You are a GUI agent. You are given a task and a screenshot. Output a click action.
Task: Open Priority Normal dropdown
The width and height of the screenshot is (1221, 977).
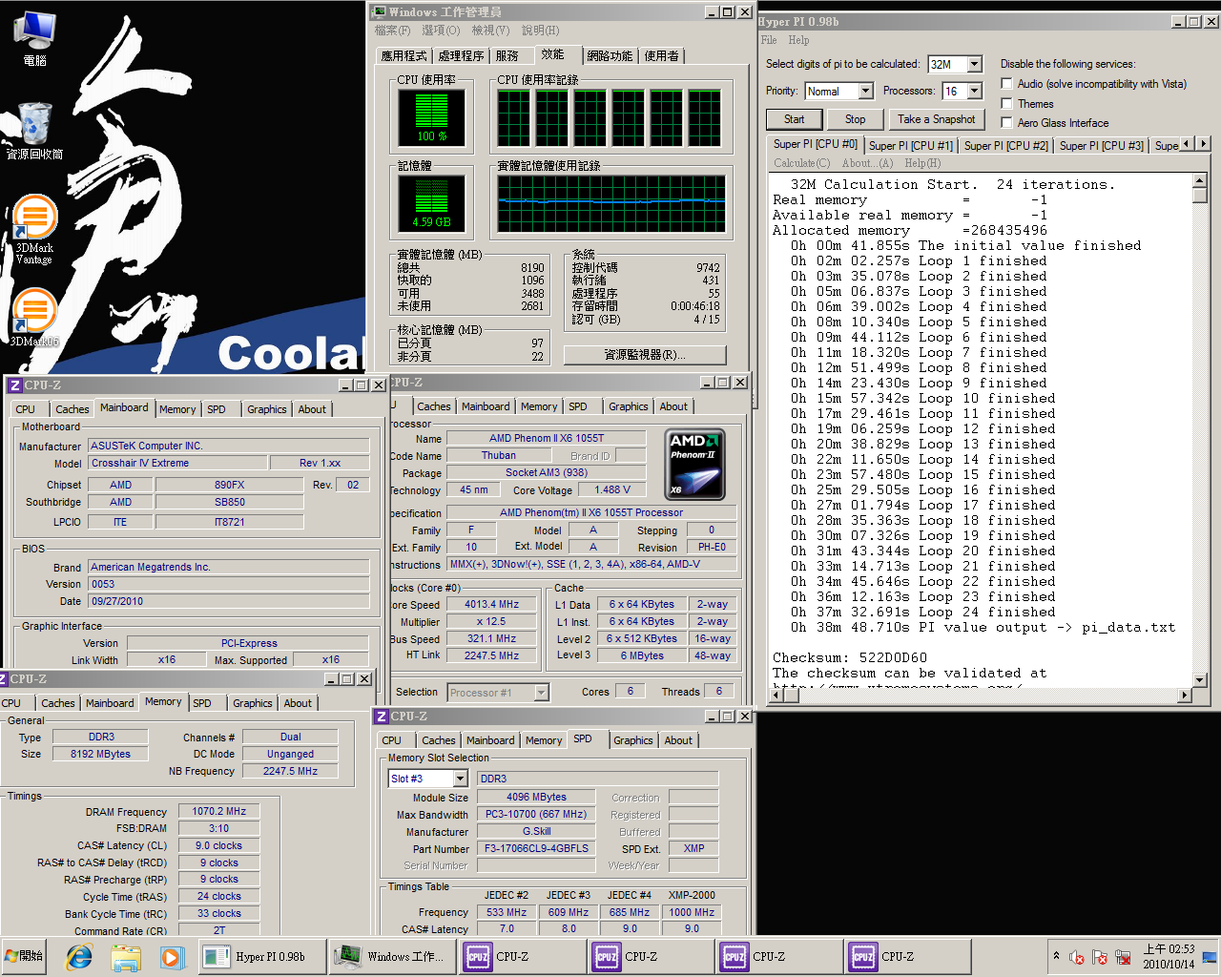pyautogui.click(x=866, y=91)
